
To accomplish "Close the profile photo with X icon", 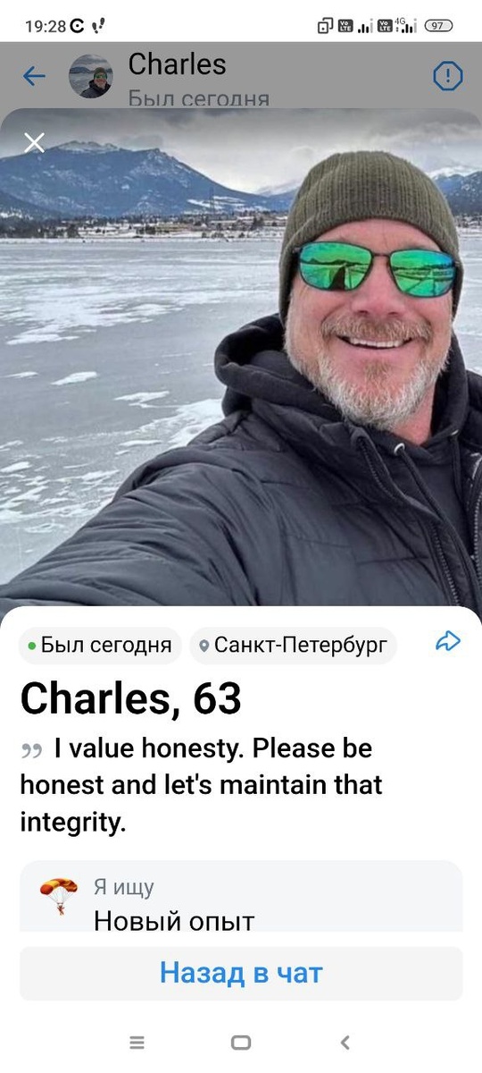I will 34,142.
